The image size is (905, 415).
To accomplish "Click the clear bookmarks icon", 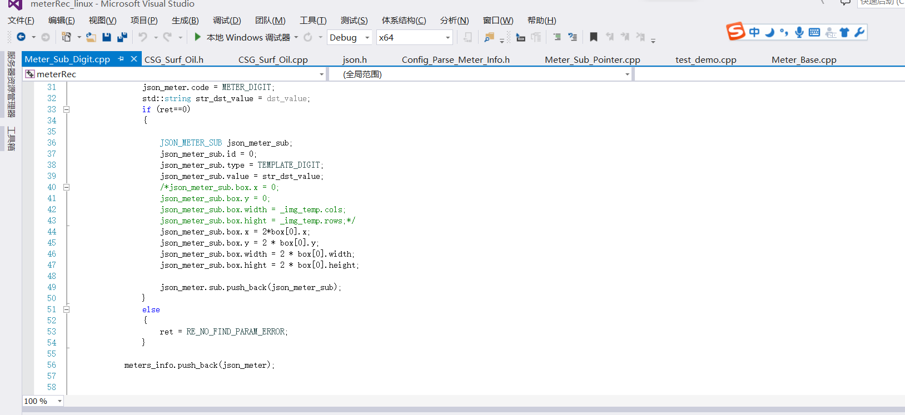I will click(x=640, y=37).
